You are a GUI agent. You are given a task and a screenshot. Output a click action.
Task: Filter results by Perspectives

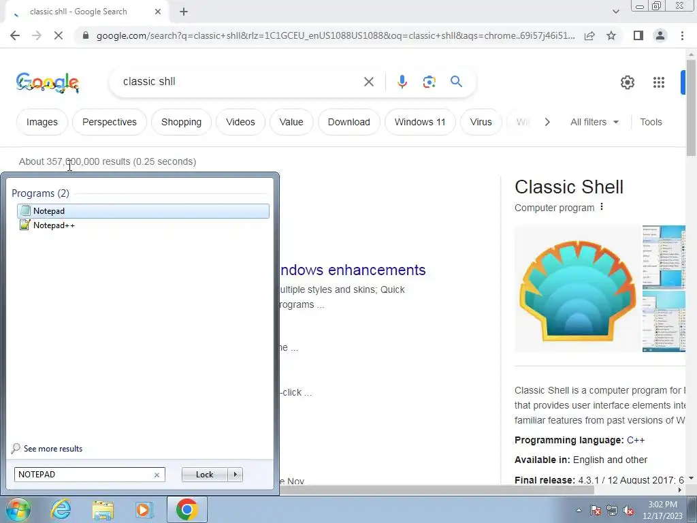coord(110,122)
